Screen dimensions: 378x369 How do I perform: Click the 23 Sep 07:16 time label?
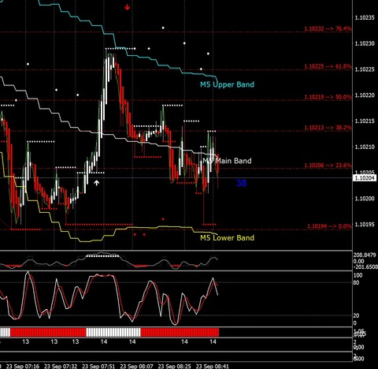pyautogui.click(x=23, y=366)
